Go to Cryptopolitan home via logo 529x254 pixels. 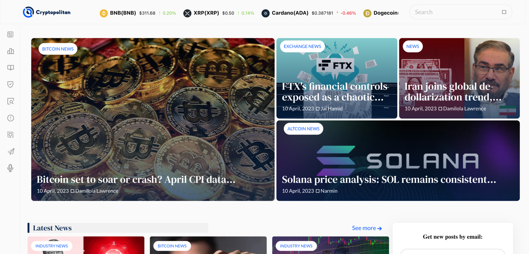(47, 12)
